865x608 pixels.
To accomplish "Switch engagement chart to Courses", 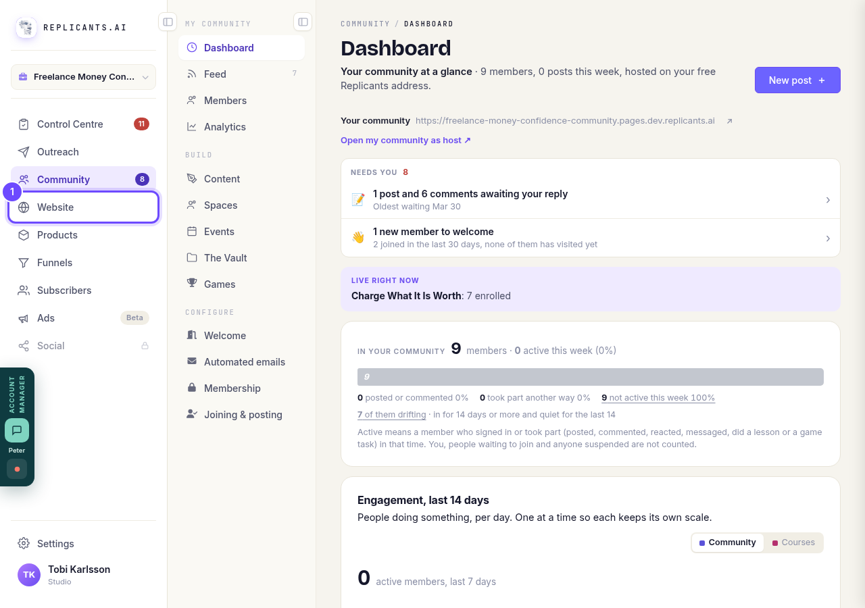I will coord(793,542).
